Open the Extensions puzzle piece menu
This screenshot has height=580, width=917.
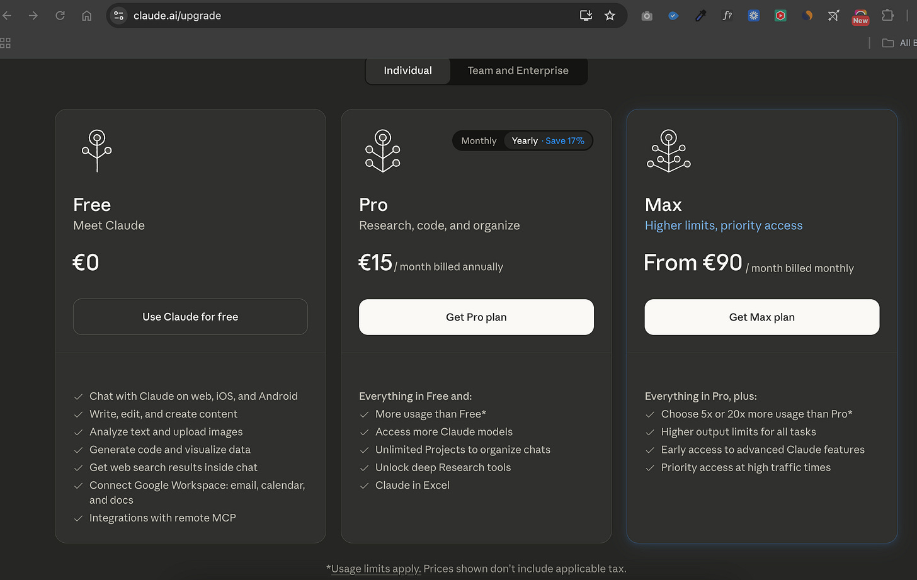click(887, 16)
